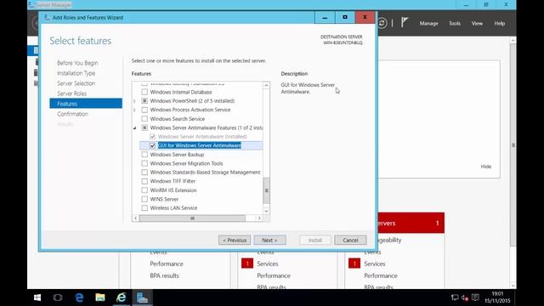Check WINS Server feature
Viewport: 544px width, 306px height.
click(x=144, y=199)
